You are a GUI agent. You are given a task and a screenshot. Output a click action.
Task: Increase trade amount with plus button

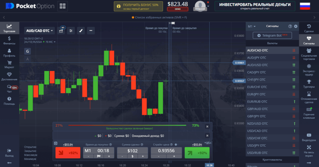143,156
